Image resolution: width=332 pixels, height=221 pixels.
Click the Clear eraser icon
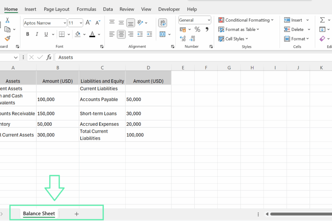coord(322,39)
